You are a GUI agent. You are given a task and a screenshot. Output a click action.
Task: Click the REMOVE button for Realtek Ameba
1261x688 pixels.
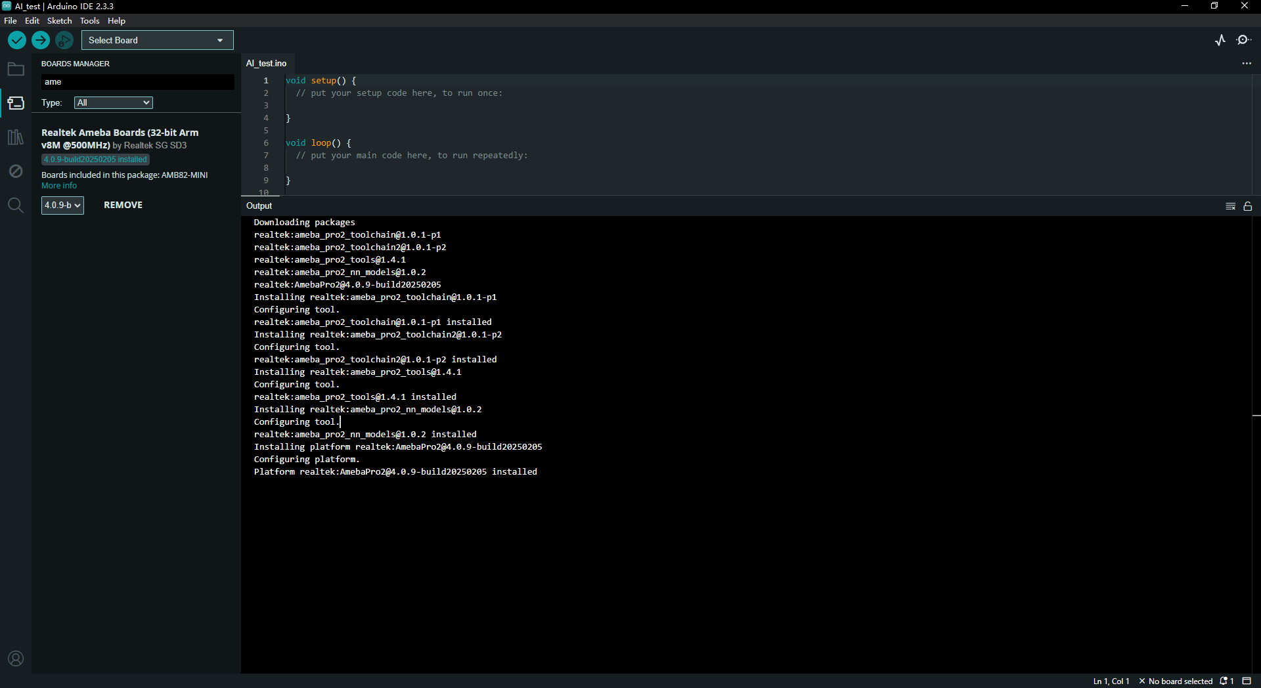(123, 205)
